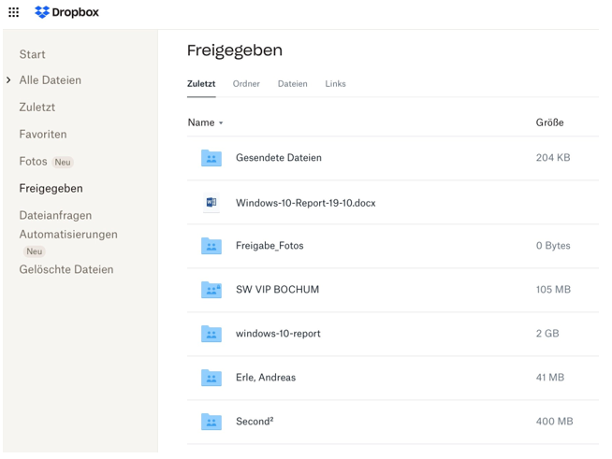Click the Erle, Andreas folder icon
Viewport: 612px width, 459px height.
[211, 378]
